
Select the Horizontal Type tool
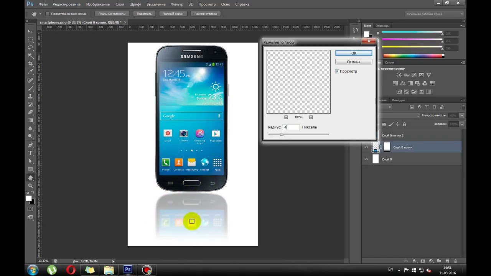[30, 153]
